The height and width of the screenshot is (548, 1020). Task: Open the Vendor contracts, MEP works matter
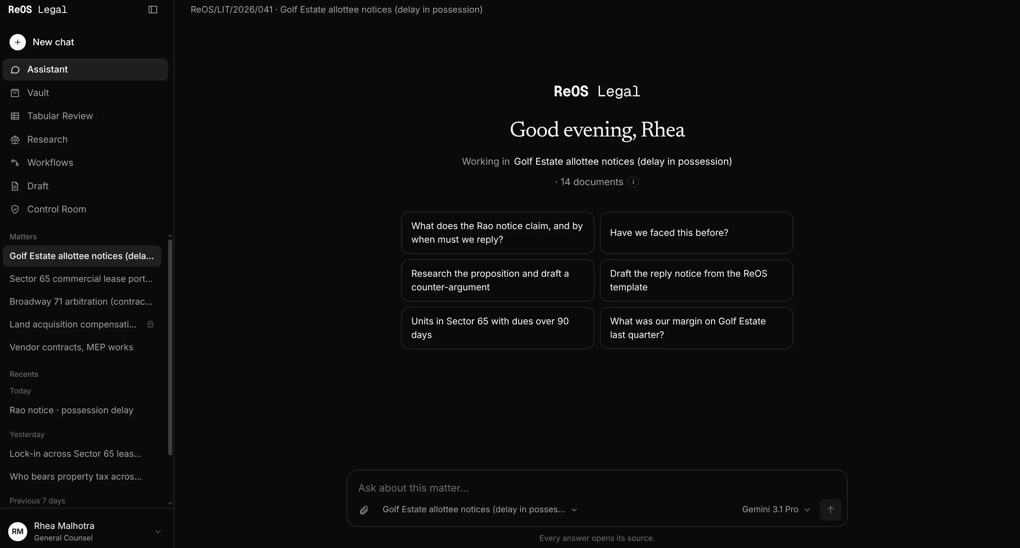coord(82,347)
